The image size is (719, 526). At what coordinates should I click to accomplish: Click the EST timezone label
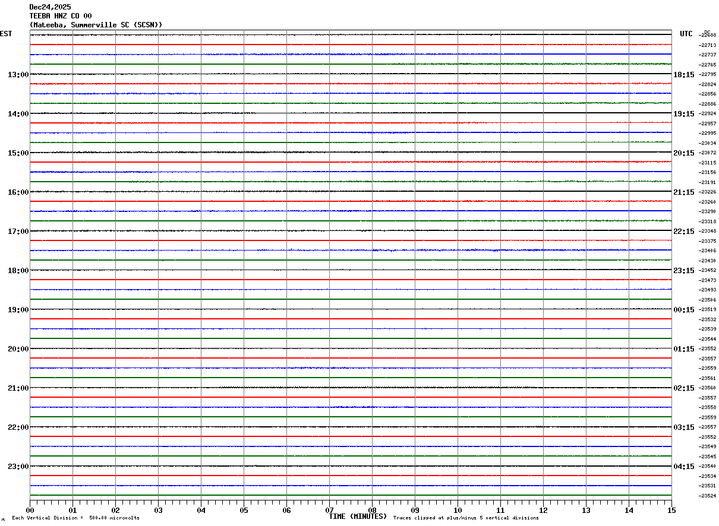(6, 34)
